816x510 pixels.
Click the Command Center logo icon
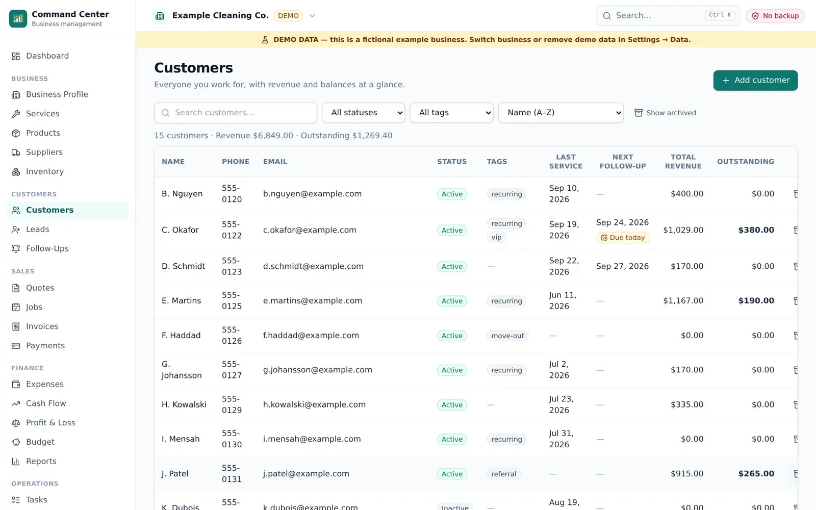tap(18, 18)
